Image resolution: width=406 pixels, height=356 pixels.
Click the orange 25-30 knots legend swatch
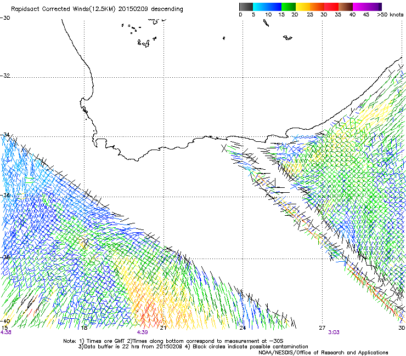coord(317,7)
